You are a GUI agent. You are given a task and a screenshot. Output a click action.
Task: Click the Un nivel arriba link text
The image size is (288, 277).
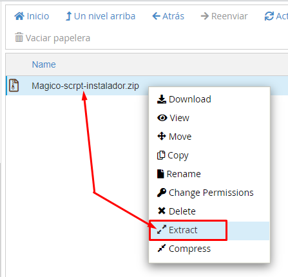pos(104,16)
